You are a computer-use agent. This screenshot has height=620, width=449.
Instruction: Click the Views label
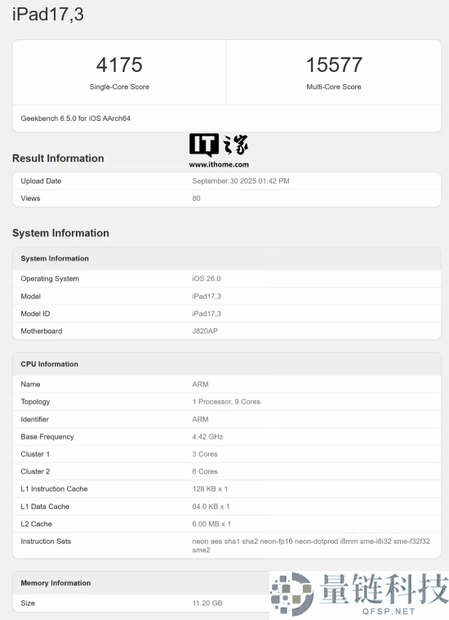(x=30, y=198)
